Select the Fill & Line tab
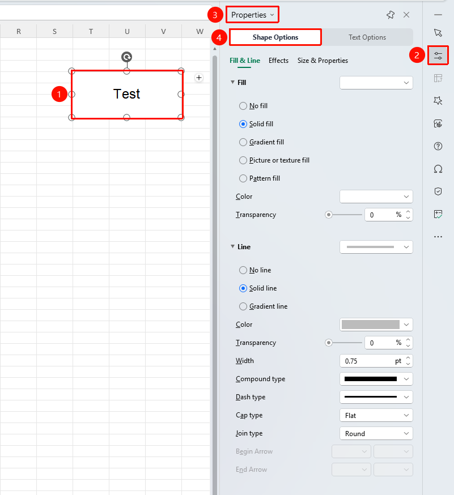The height and width of the screenshot is (495, 454). [x=245, y=61]
